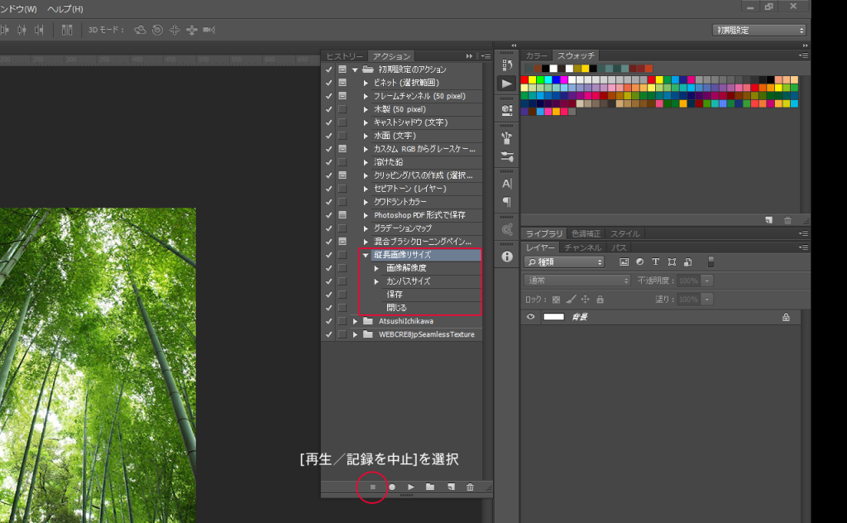This screenshot has width=847, height=523.
Task: Stop playing/recording in the Actions panel
Action: pos(373,487)
